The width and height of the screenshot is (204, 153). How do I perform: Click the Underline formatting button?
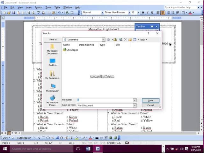coord(152,13)
